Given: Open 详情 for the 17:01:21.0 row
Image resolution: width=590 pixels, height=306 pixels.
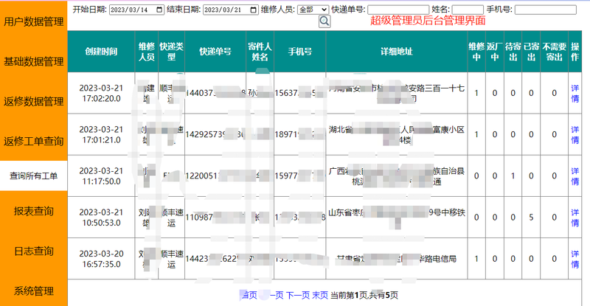Looking at the screenshot, I should [575, 134].
